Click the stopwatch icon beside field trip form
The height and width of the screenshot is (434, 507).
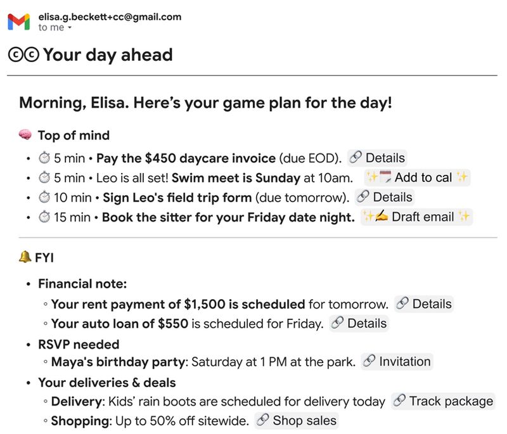(x=44, y=197)
